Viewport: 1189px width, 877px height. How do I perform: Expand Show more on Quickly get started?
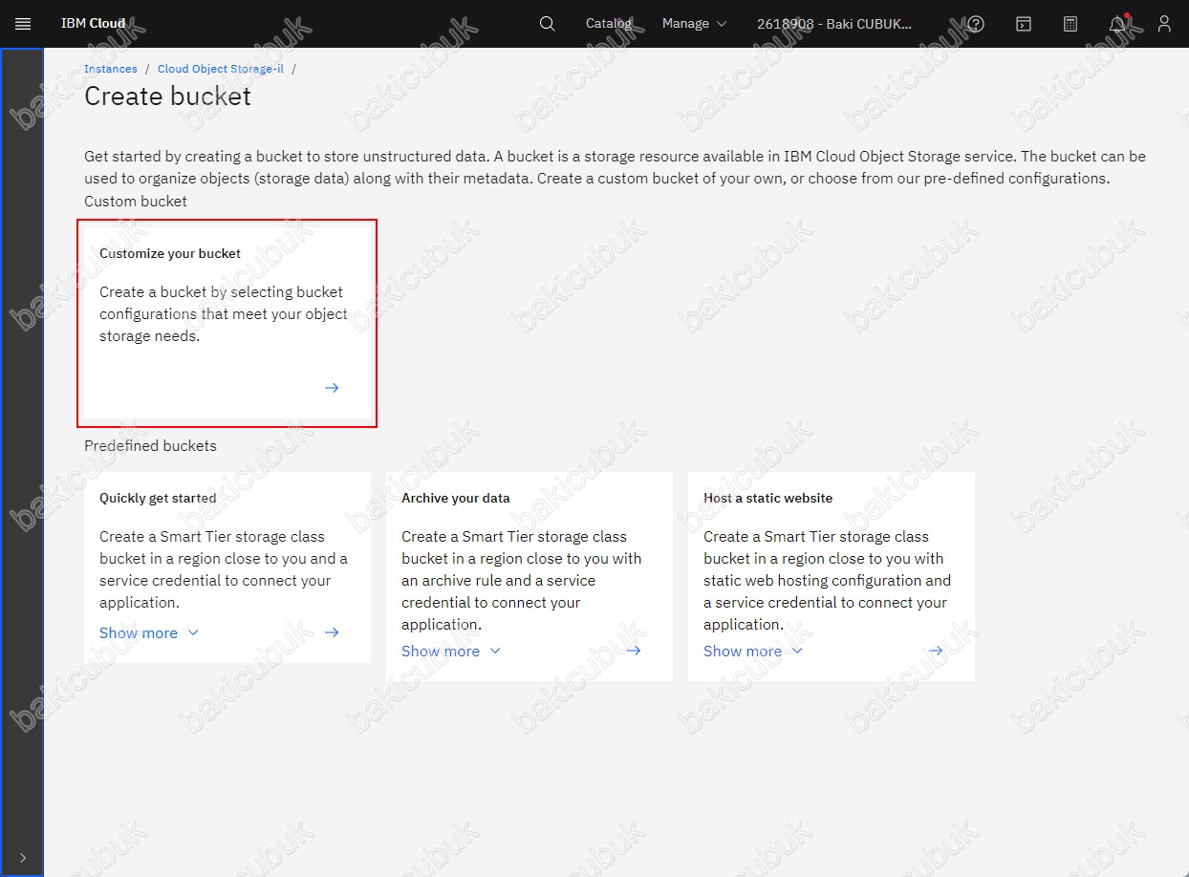point(149,632)
